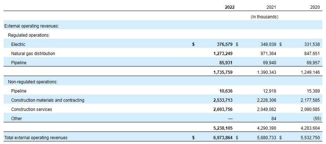Select 'Non-regulated operations:' label
Viewport: 326px width, 144px height.
pos(33,82)
